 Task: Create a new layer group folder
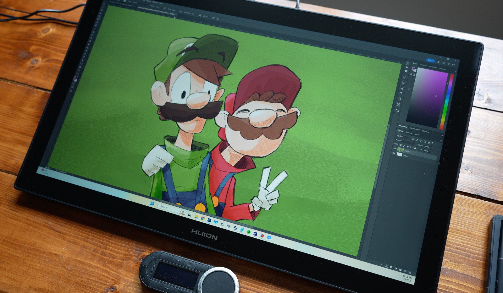400,270
